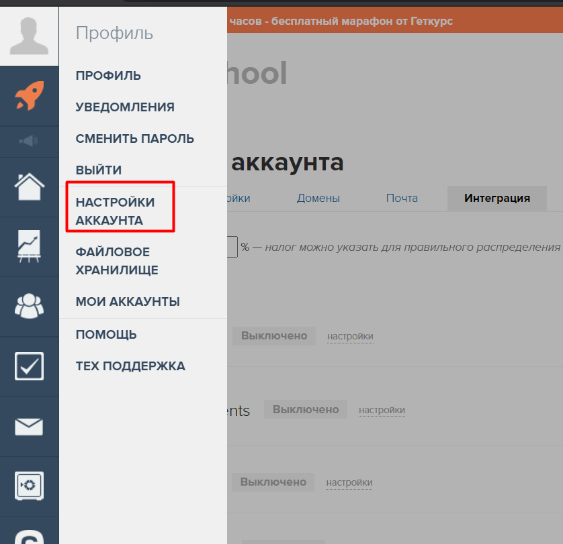This screenshot has width=563, height=544.
Task: Open настройки link next to 'nts' row
Action: (x=382, y=410)
